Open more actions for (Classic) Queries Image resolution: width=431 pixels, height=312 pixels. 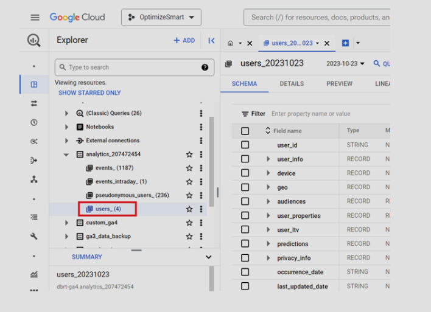click(x=201, y=113)
